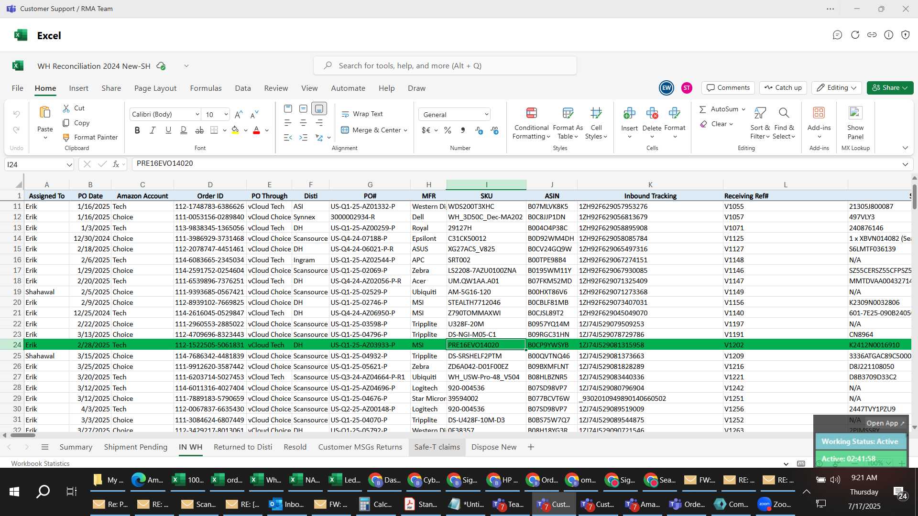Open Find & Select

point(784,123)
